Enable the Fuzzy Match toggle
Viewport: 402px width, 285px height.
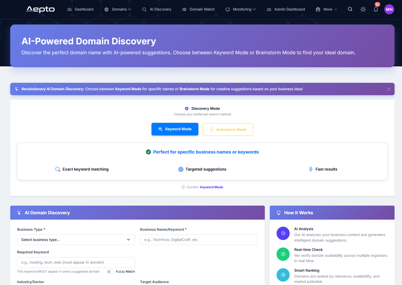110,271
